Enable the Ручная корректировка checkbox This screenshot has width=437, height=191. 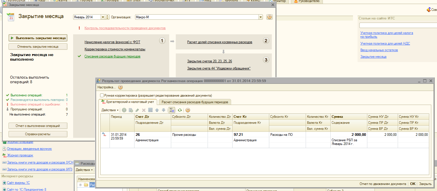[x=102, y=95]
